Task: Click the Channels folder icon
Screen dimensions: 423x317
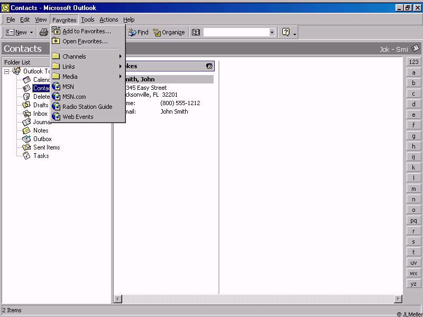Action: click(x=56, y=56)
